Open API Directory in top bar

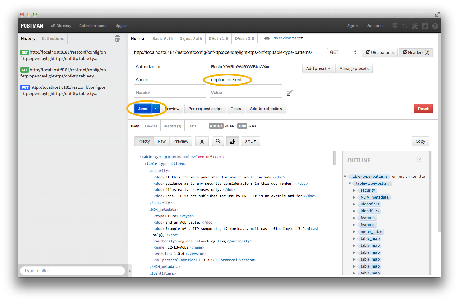(x=61, y=26)
